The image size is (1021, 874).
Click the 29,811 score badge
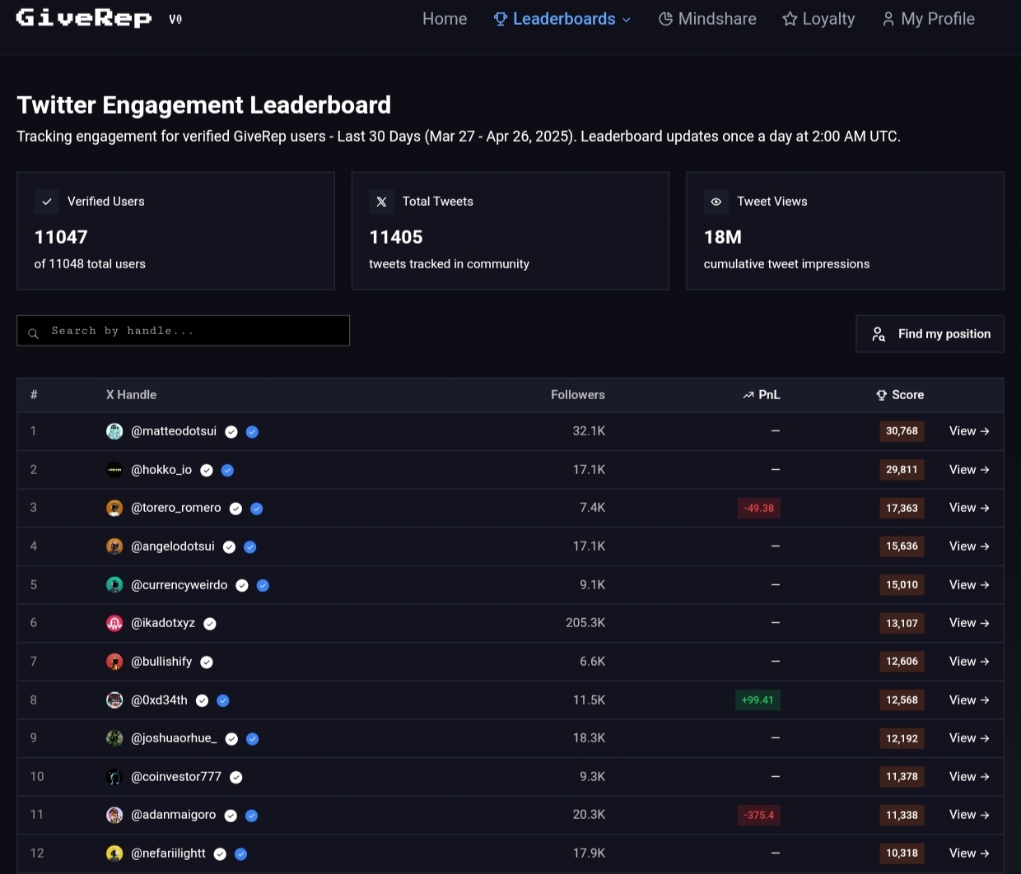pos(902,470)
